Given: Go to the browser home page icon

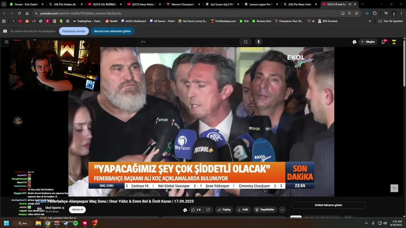Looking at the screenshot, I should coord(27,13).
